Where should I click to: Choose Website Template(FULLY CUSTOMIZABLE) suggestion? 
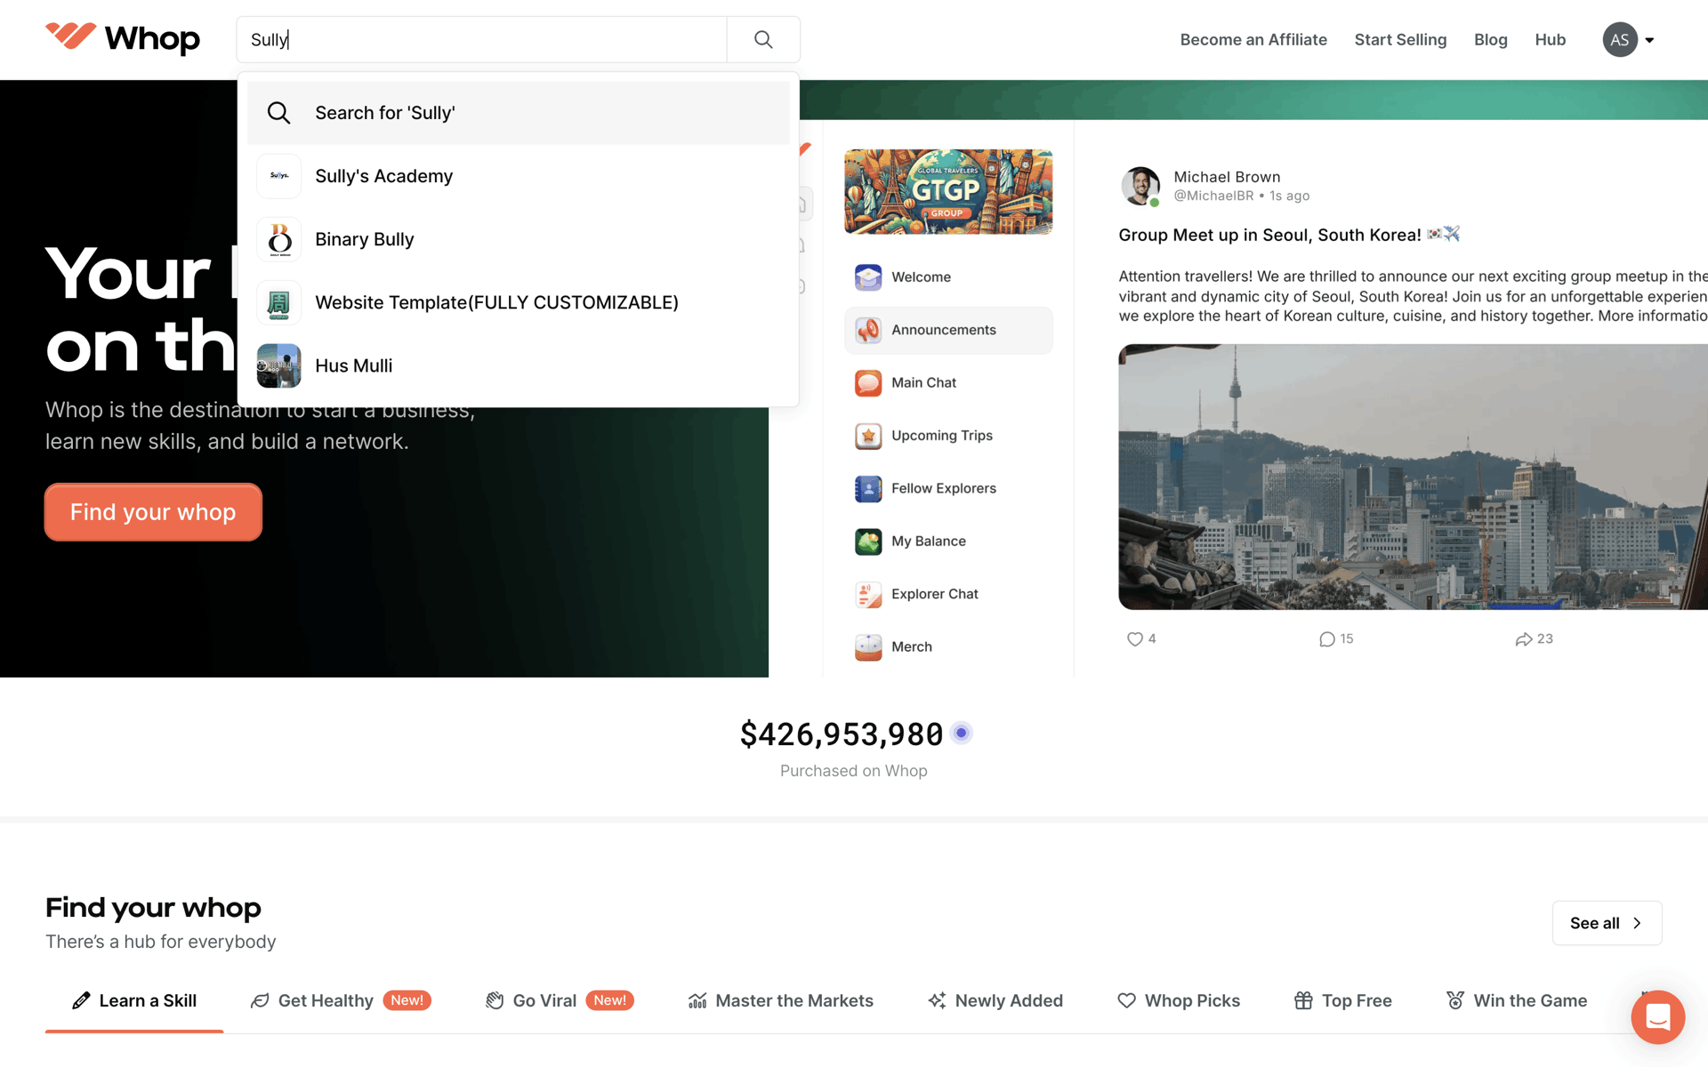(519, 302)
